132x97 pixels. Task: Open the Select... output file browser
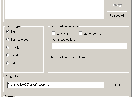117,85
